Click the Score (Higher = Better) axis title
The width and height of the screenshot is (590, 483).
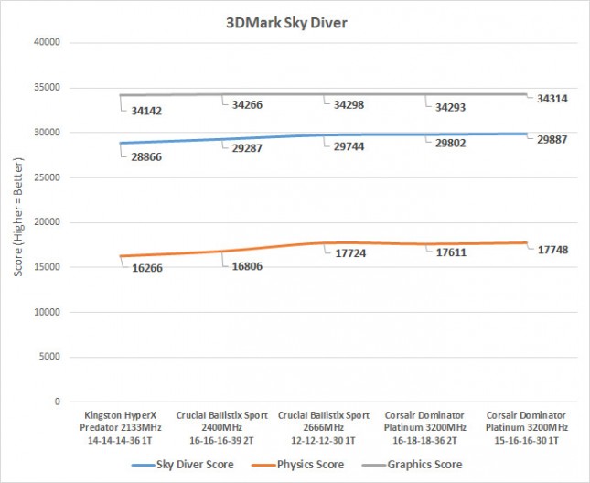pyautogui.click(x=18, y=217)
